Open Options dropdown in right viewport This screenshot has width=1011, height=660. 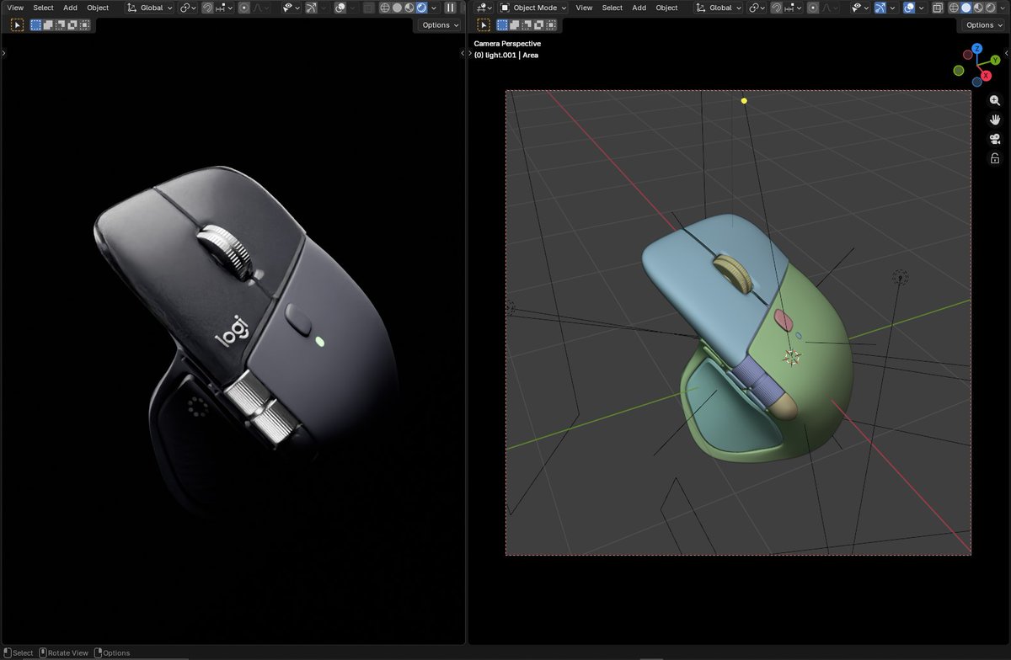[x=985, y=25]
